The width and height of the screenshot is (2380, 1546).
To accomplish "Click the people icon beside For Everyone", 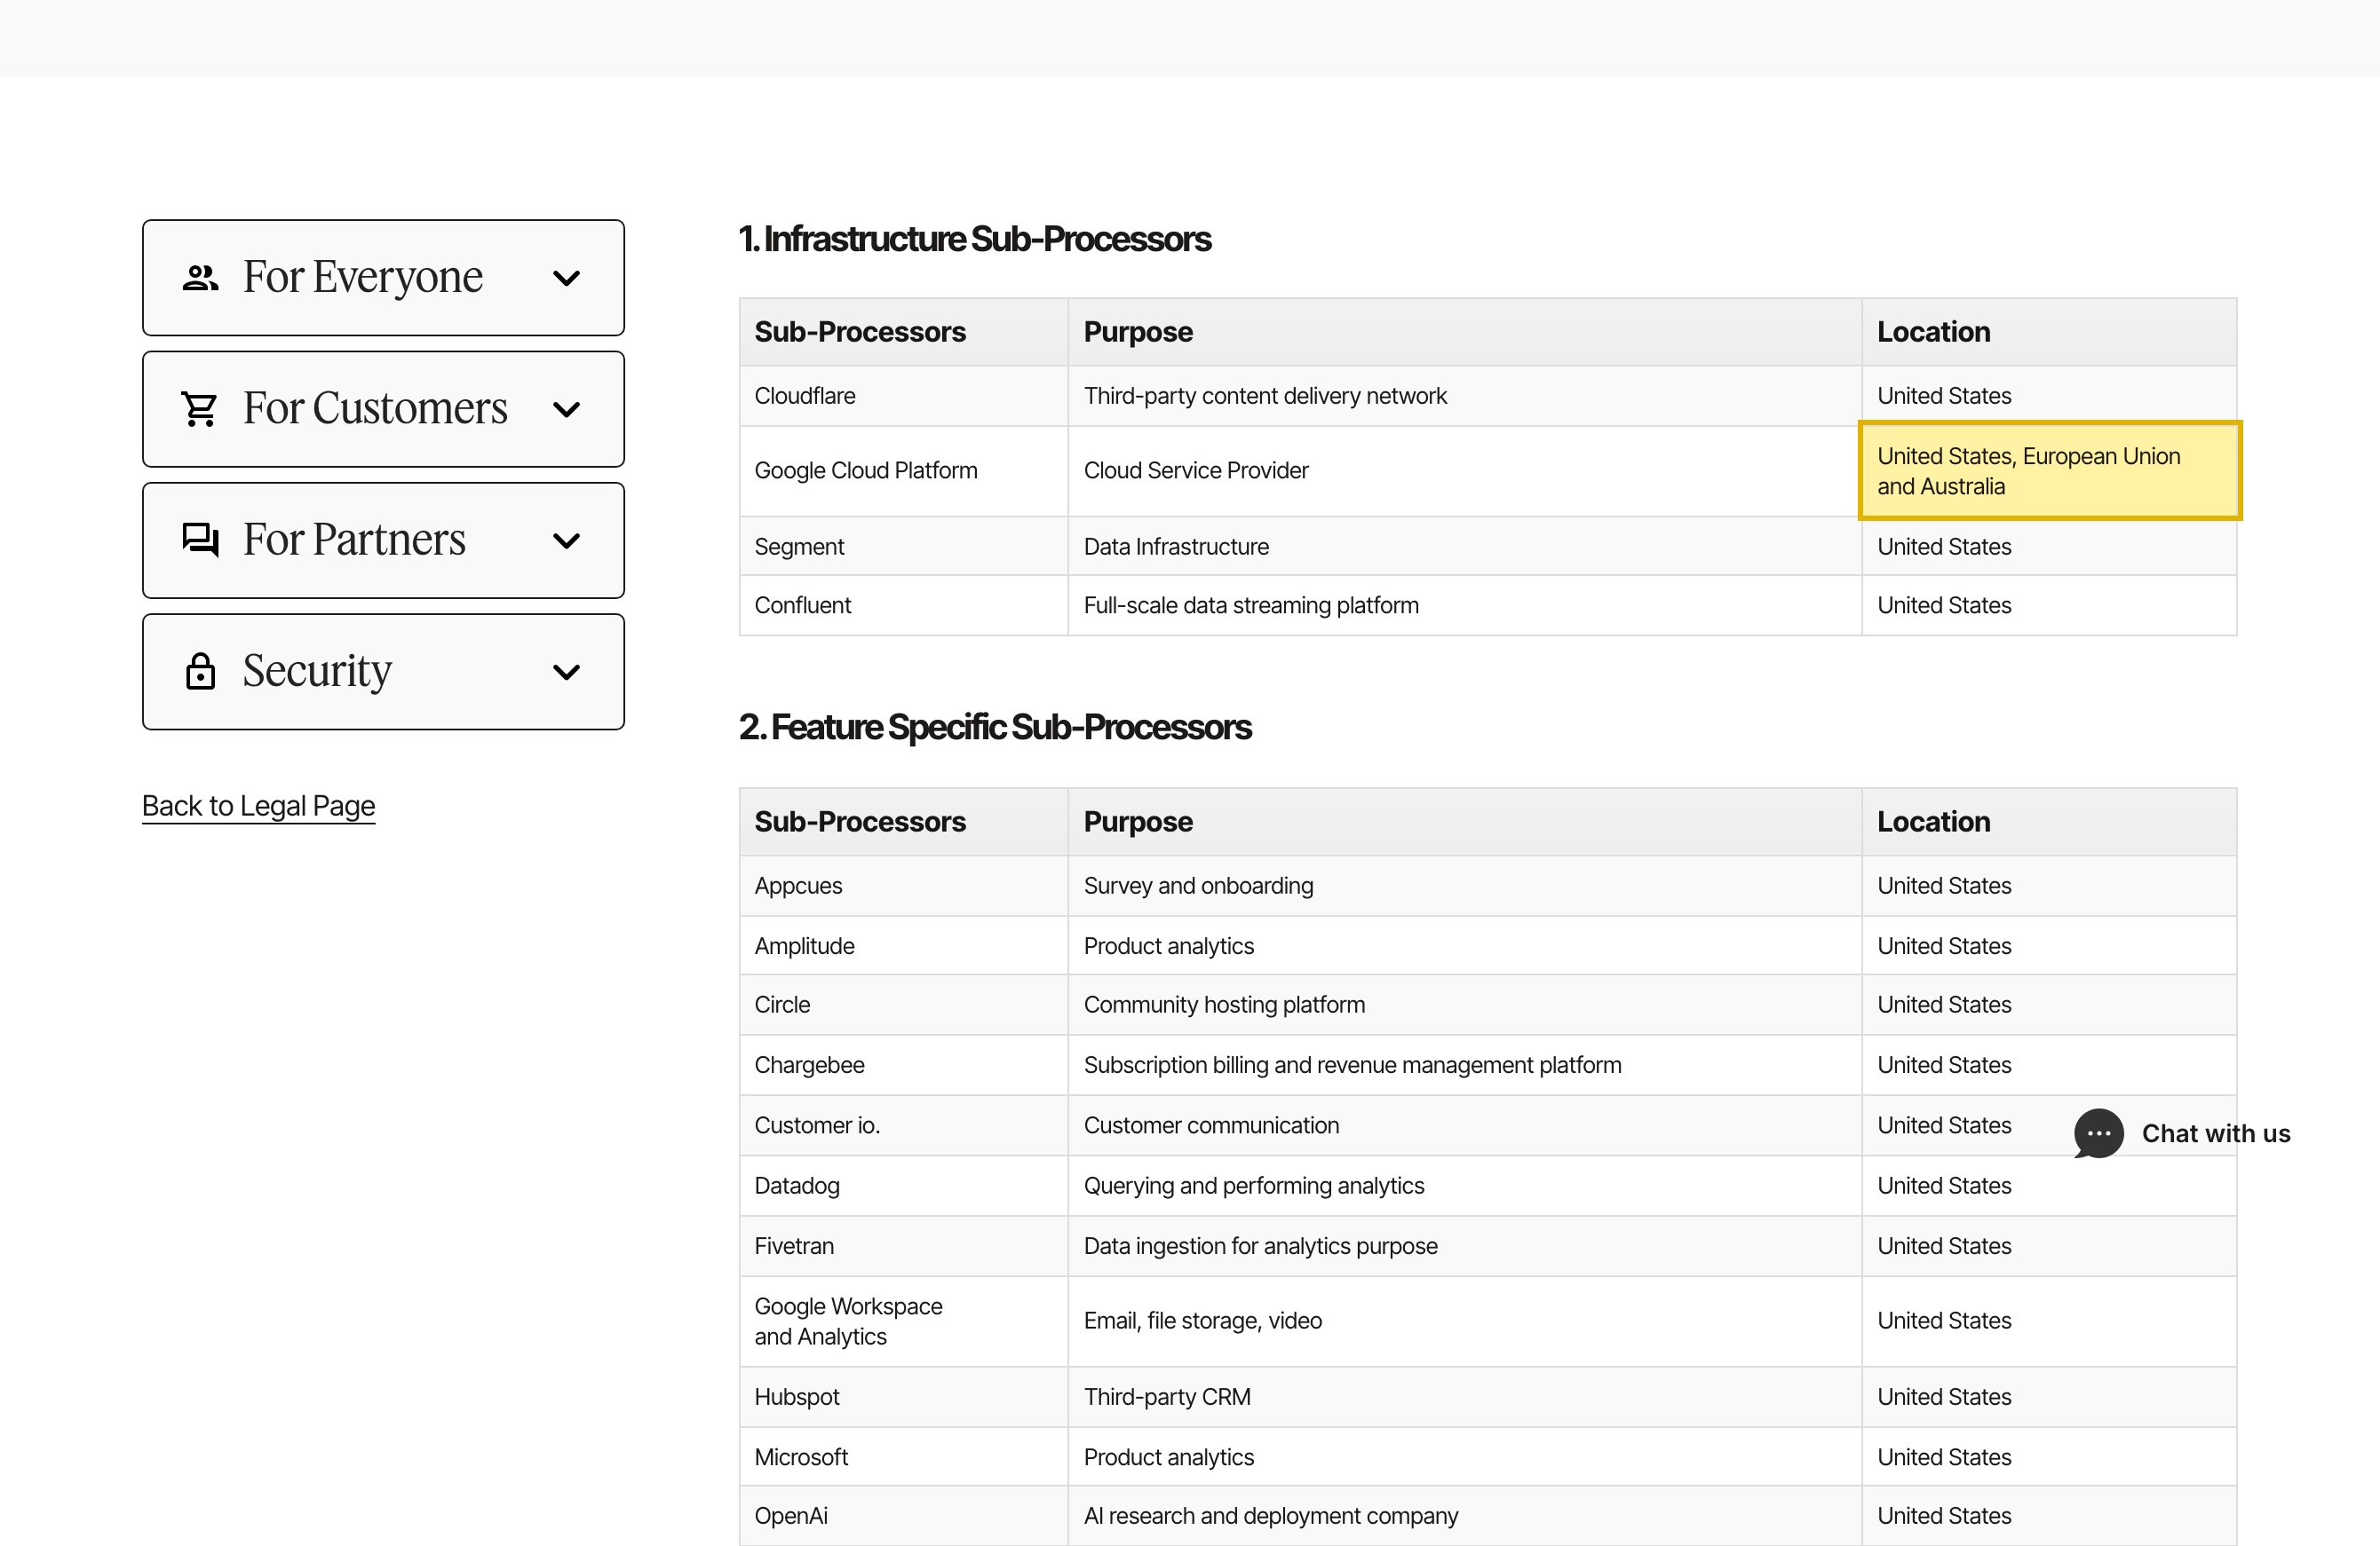I will coord(200,278).
